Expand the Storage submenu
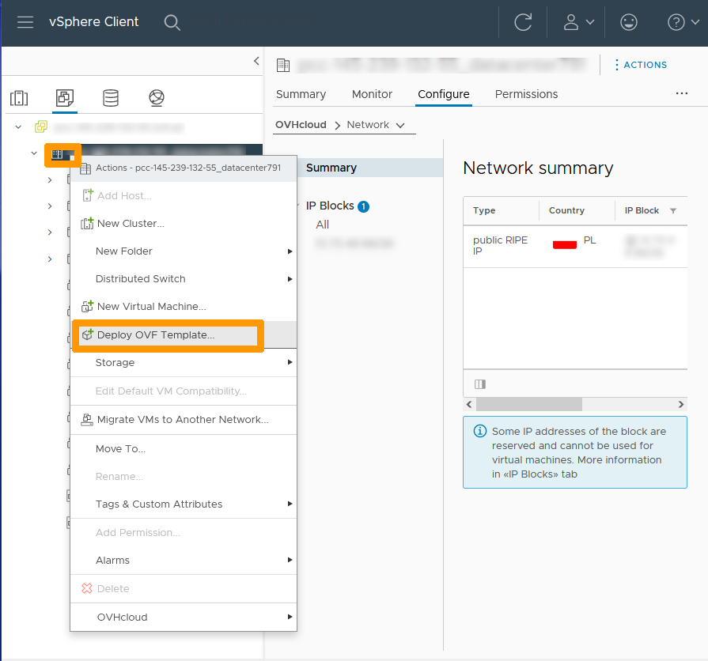 tap(184, 363)
